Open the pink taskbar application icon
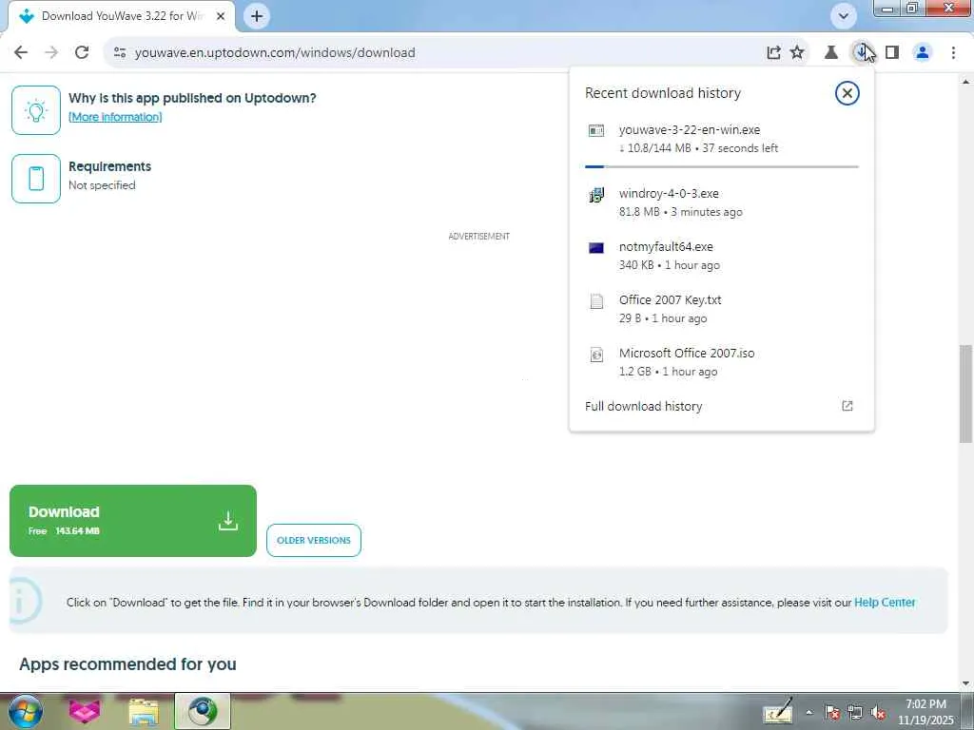This screenshot has height=730, width=974. click(x=85, y=711)
